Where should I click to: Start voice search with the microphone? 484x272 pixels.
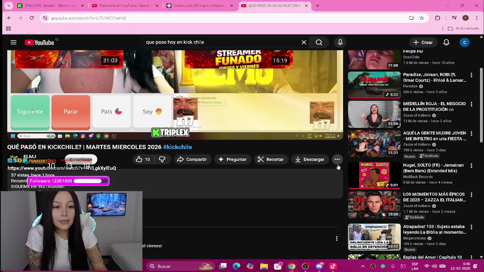click(x=340, y=42)
